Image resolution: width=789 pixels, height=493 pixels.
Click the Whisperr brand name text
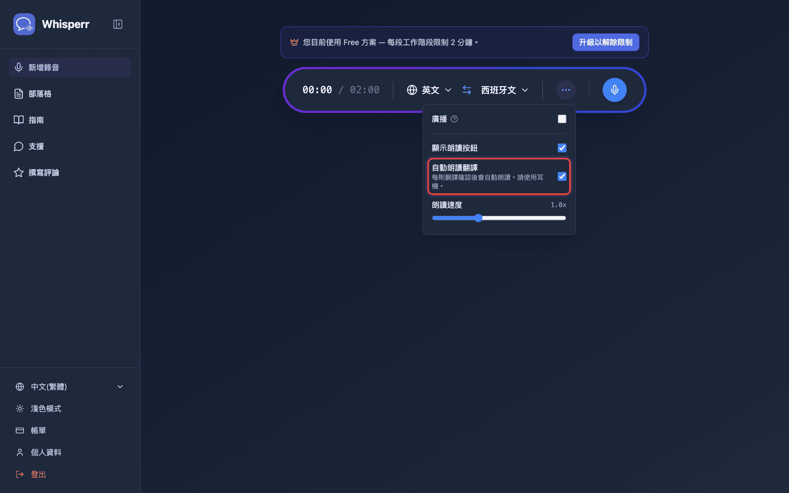coord(66,24)
